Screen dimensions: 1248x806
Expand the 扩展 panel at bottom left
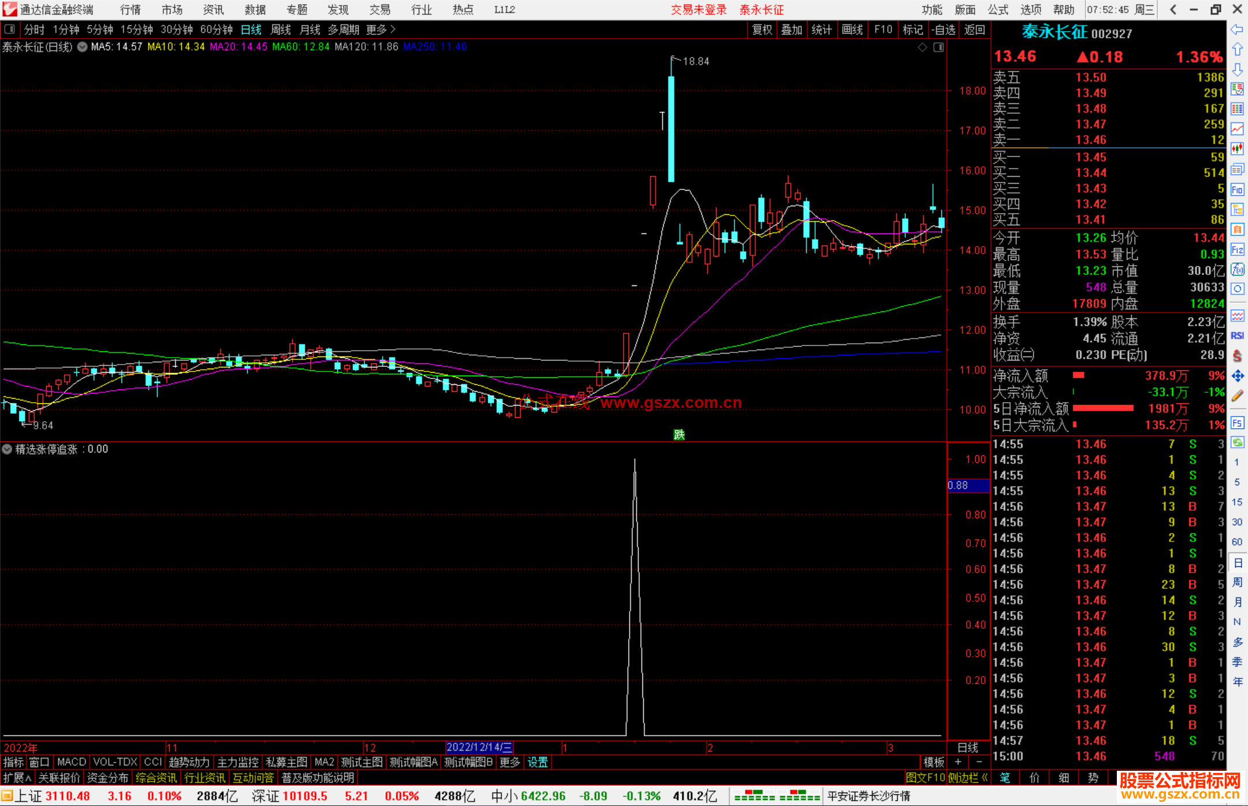[x=17, y=778]
